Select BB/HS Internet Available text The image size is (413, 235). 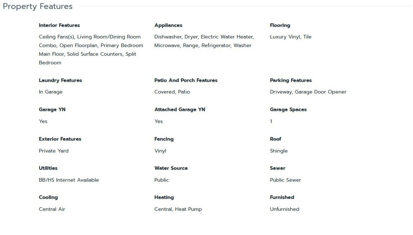pos(69,180)
